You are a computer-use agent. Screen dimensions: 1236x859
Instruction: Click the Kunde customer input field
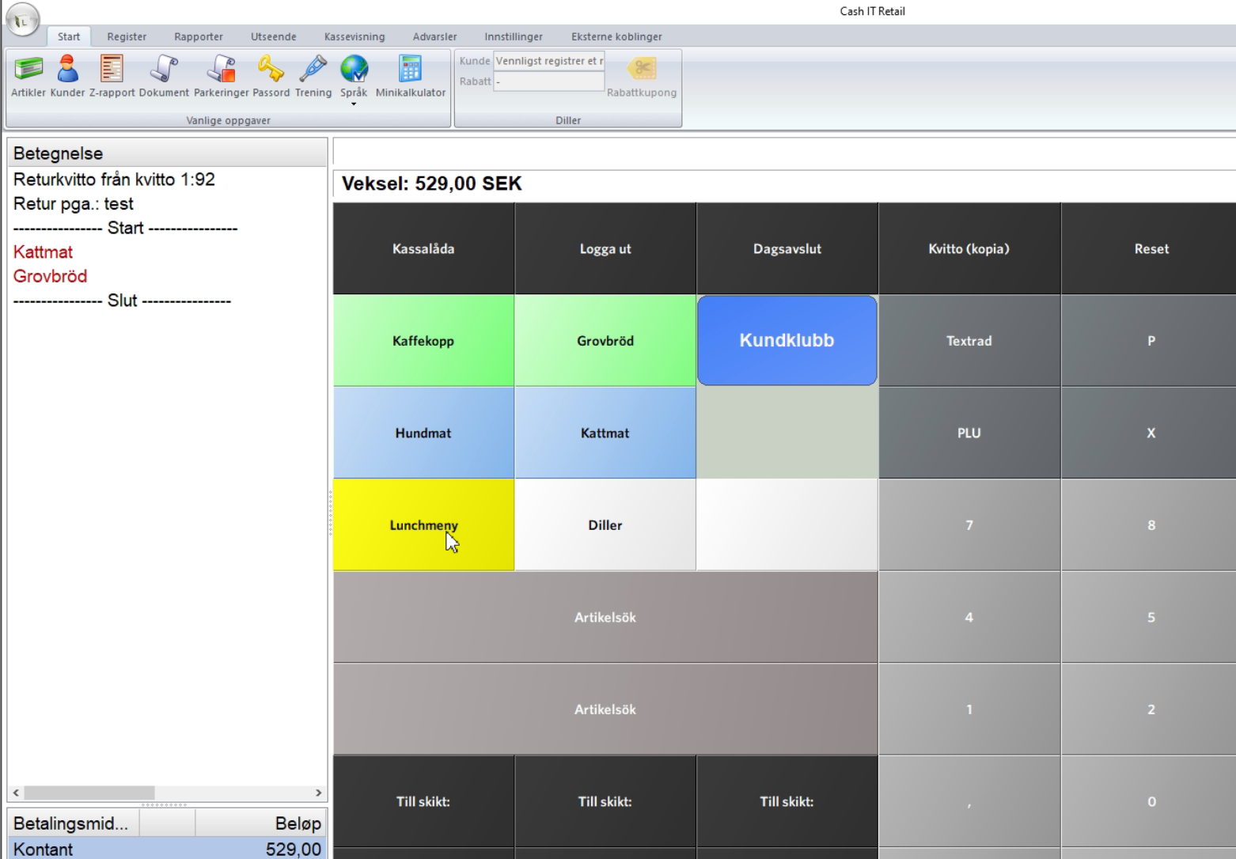pyautogui.click(x=548, y=61)
